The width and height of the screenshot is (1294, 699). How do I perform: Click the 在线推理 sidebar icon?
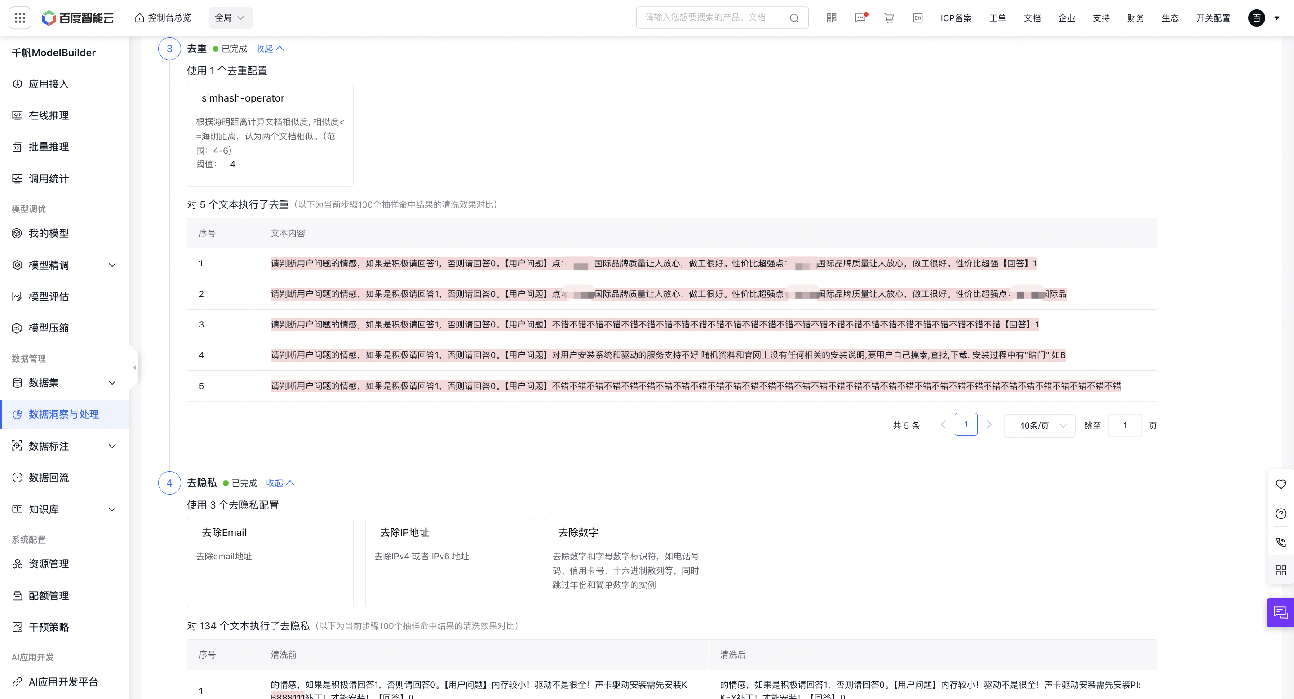(18, 115)
